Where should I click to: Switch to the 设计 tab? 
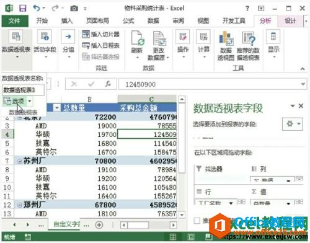pyautogui.click(x=290, y=20)
